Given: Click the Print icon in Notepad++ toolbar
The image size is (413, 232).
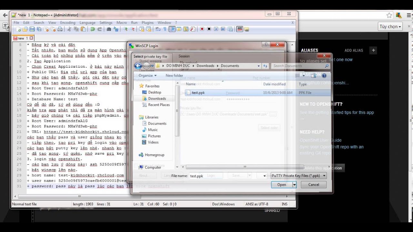Looking at the screenshot, I should pyautogui.click(x=60, y=29).
